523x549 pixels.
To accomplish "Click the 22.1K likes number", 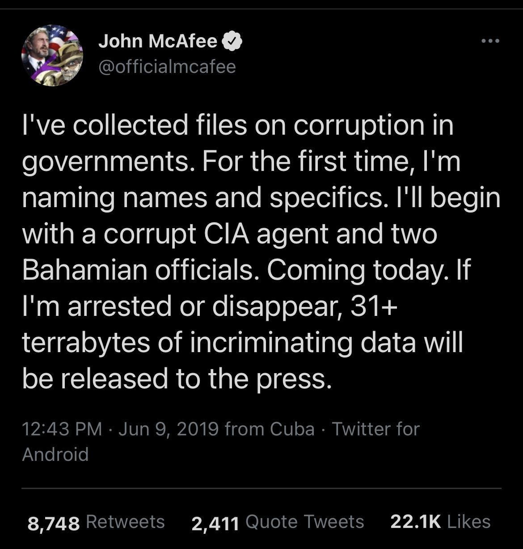I will point(415,522).
